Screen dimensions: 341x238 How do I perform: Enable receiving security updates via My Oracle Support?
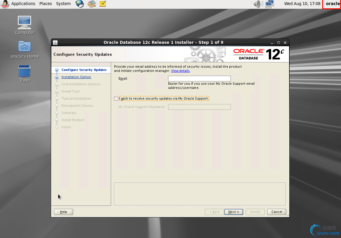(x=116, y=99)
